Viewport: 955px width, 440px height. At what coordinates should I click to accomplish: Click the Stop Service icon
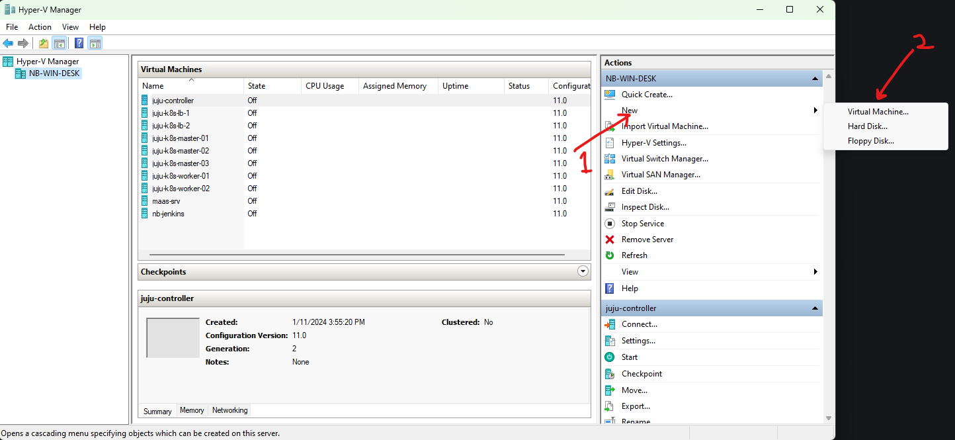(610, 224)
